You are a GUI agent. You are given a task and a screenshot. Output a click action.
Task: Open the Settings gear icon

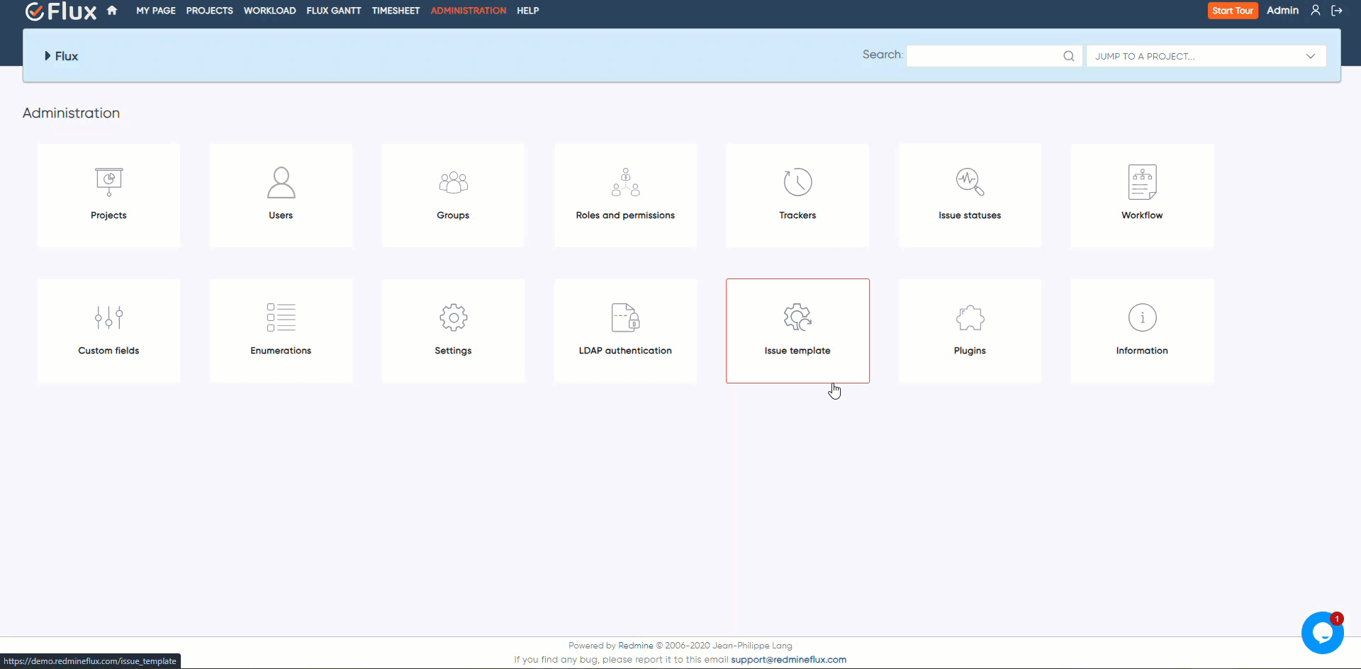[x=453, y=317]
